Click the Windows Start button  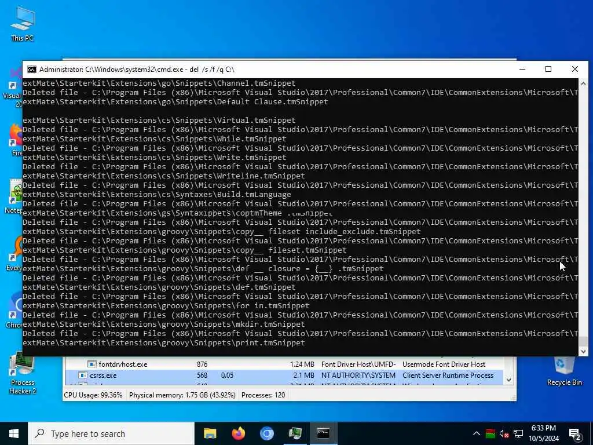[x=14, y=433]
